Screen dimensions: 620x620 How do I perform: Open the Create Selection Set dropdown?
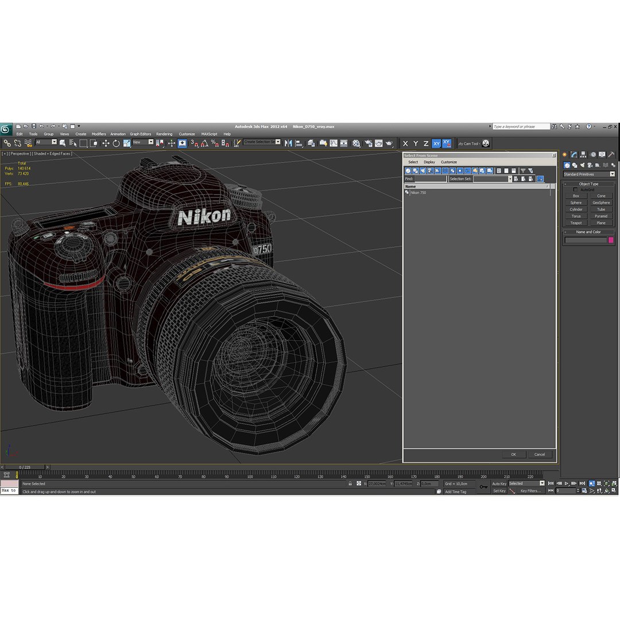click(x=262, y=142)
